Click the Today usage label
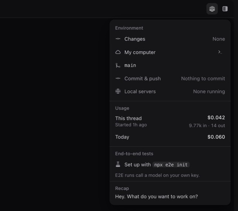The width and height of the screenshot is (238, 211). (x=122, y=137)
